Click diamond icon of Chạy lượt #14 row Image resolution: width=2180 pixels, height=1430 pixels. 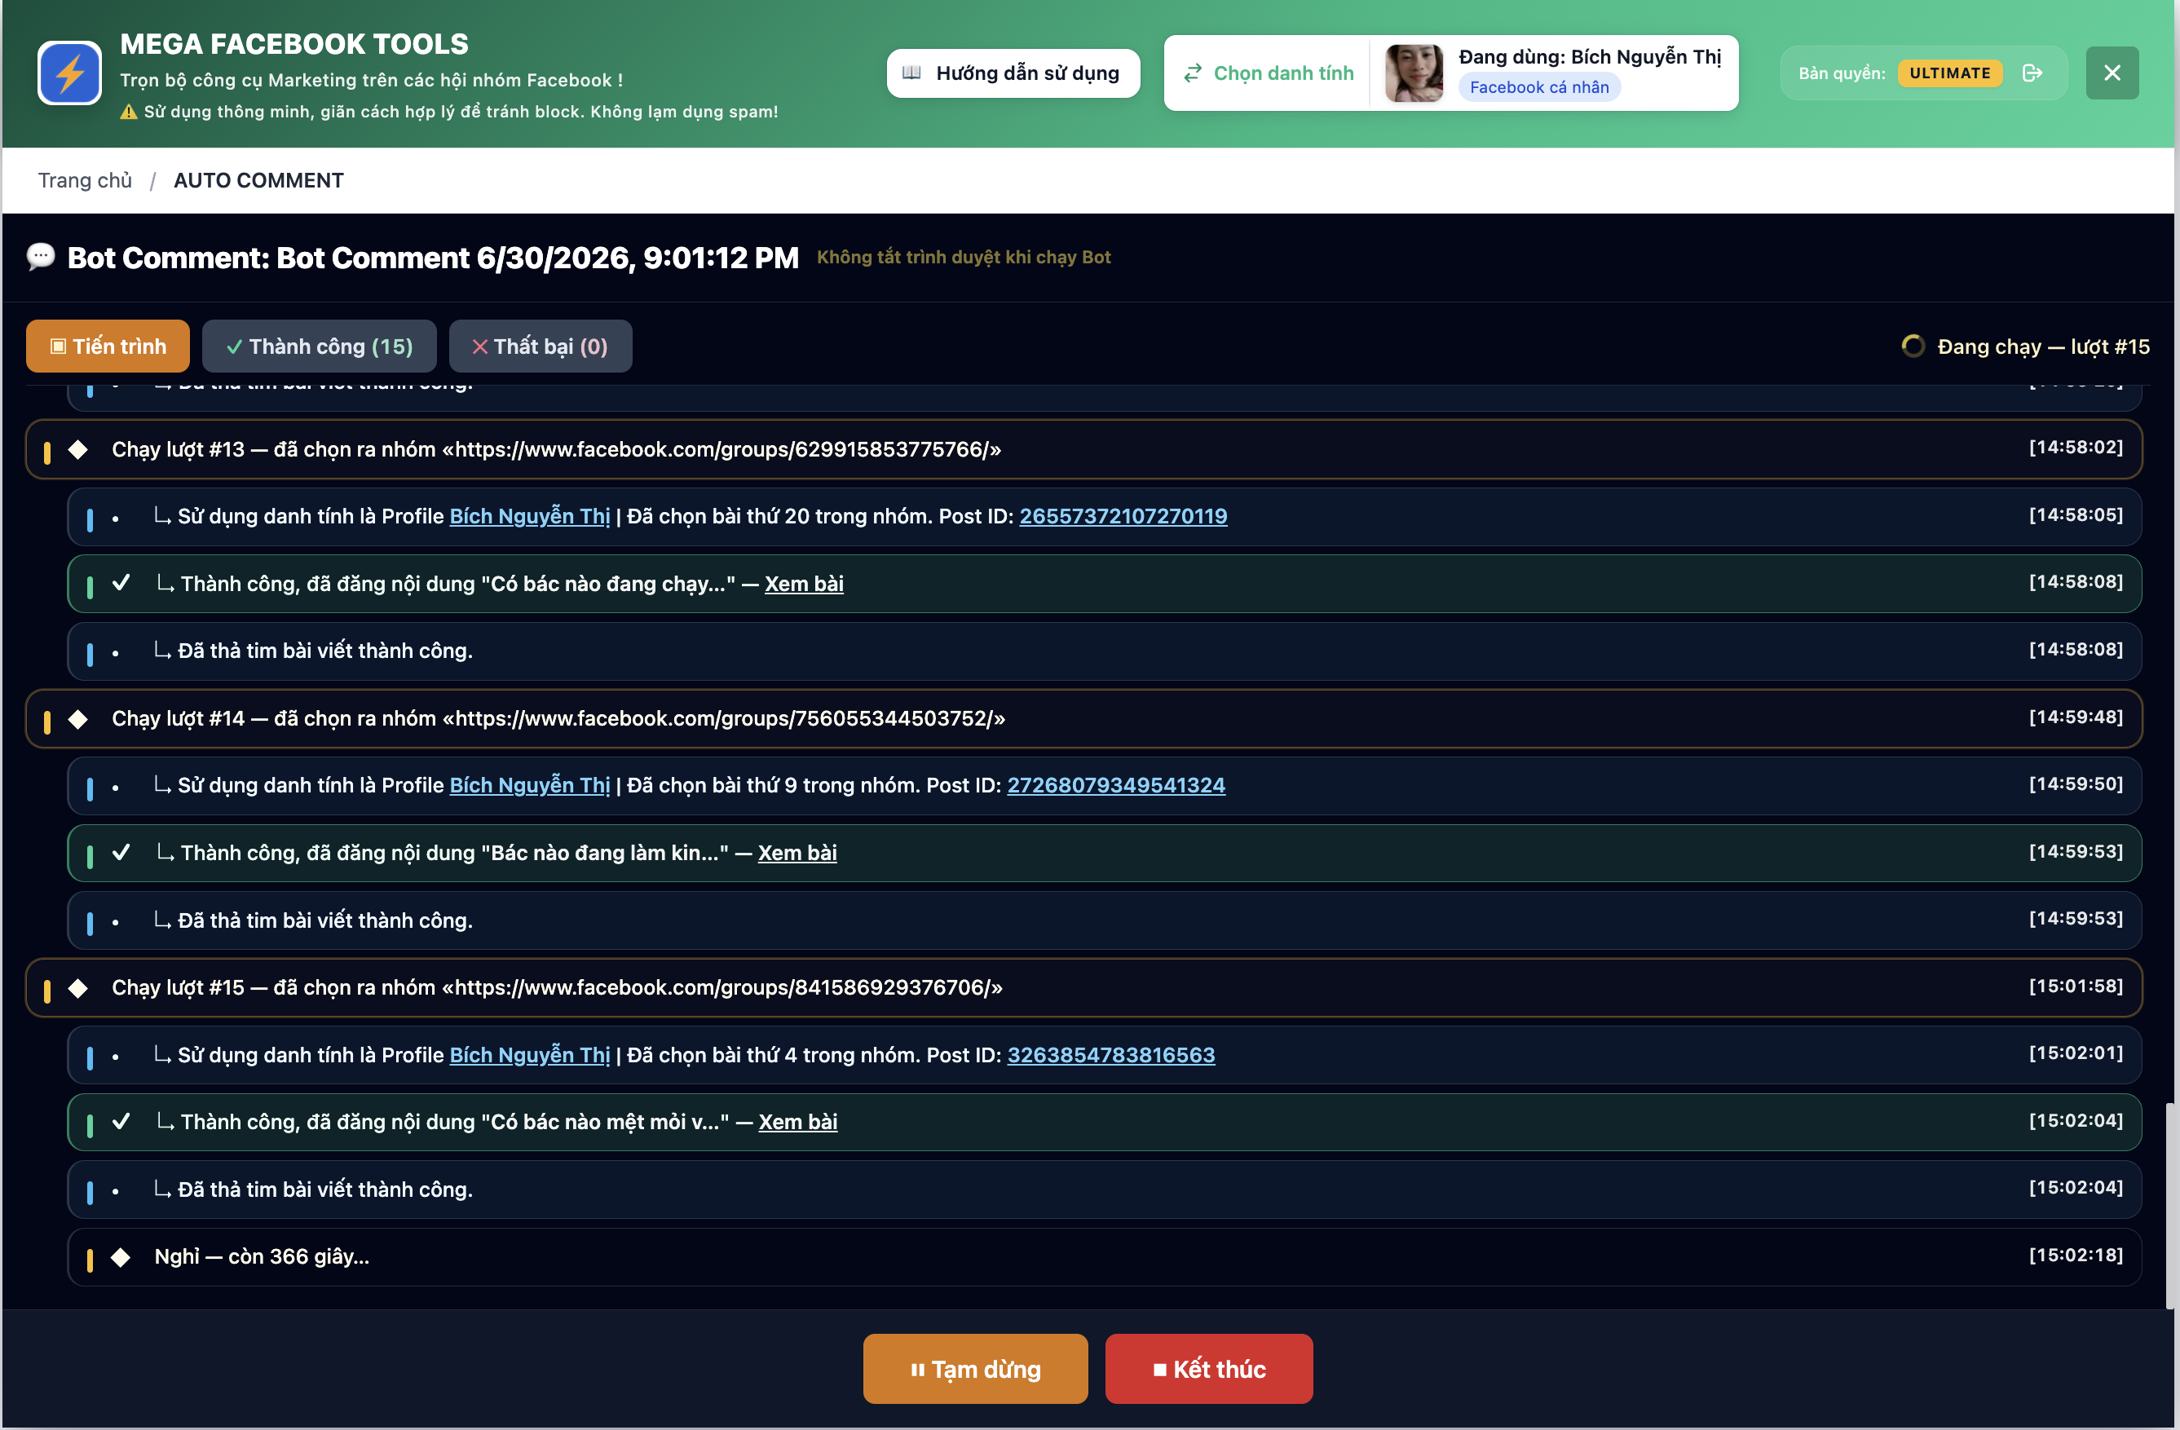pos(78,719)
